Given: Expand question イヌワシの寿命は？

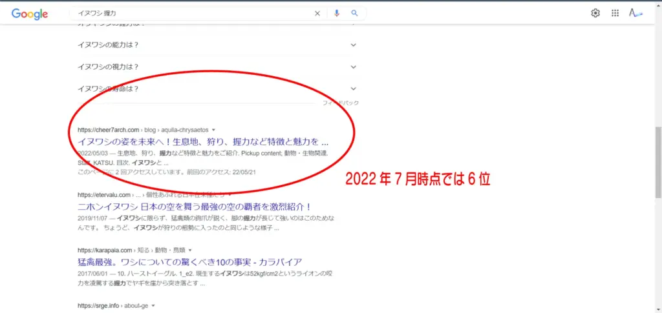Looking at the screenshot, I should (x=217, y=89).
